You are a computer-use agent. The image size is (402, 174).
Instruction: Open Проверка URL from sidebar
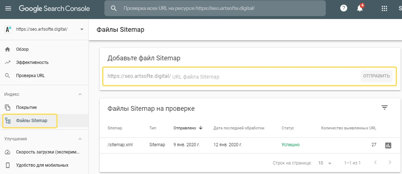tap(30, 76)
